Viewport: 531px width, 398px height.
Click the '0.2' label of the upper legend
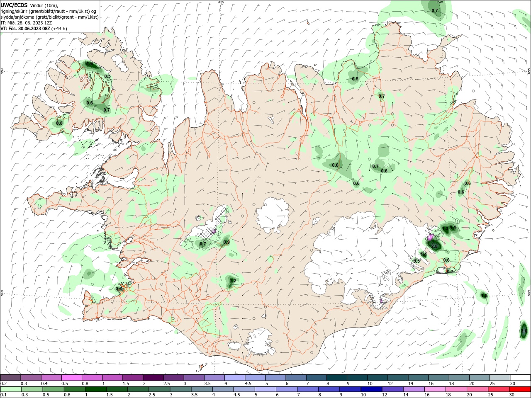[x=3, y=383]
